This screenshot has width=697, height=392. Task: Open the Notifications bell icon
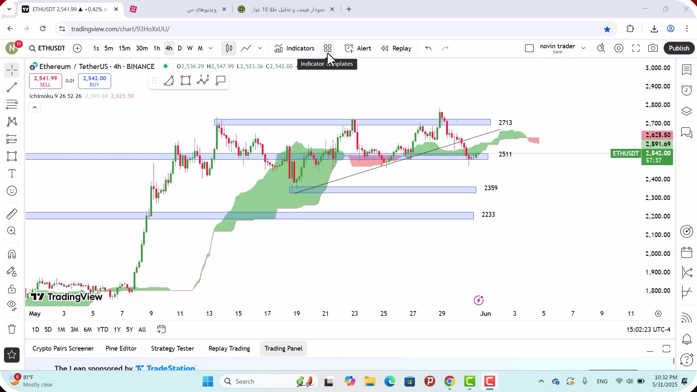(x=686, y=339)
